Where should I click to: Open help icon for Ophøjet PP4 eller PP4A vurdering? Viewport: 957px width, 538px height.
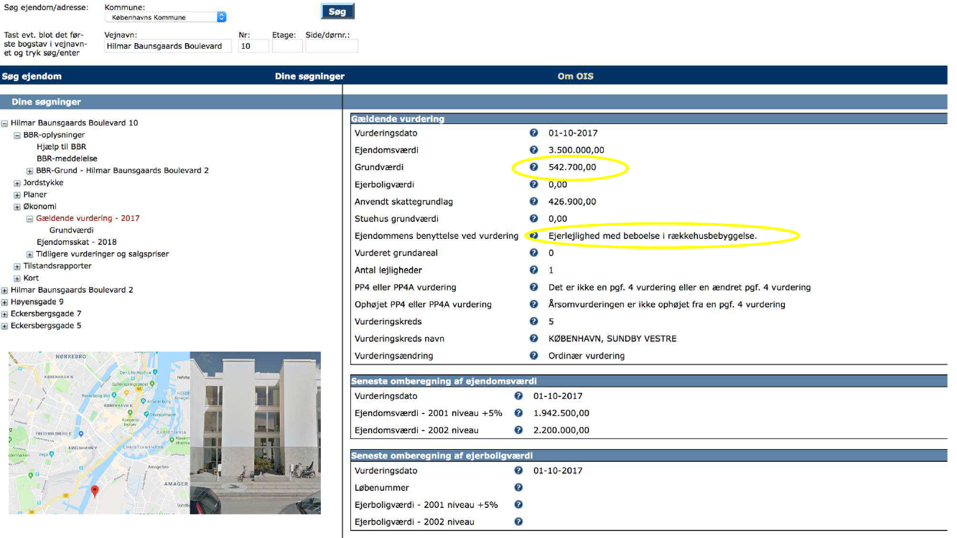pos(533,304)
